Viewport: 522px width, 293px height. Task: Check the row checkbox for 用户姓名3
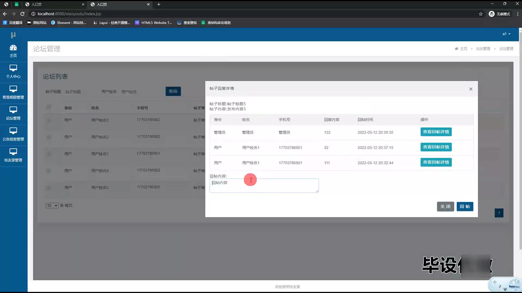[x=49, y=187]
